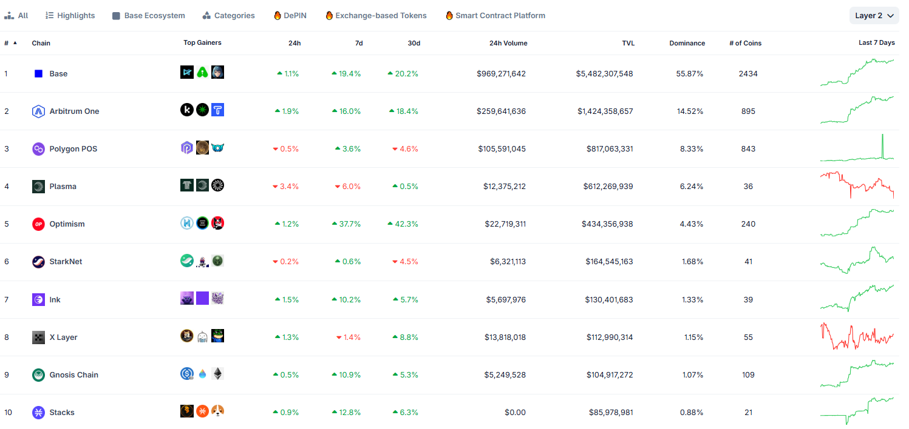909x429 pixels.
Task: Click the Polygon POS purple logo icon
Action: tap(38, 148)
